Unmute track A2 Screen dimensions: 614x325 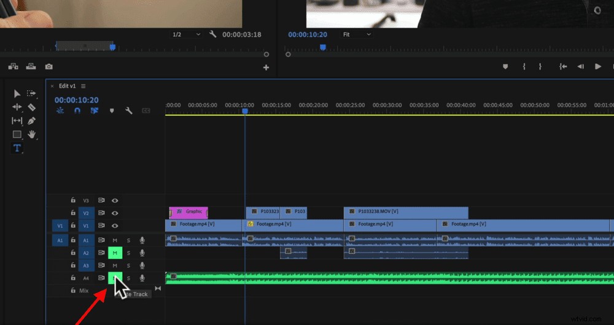115,253
